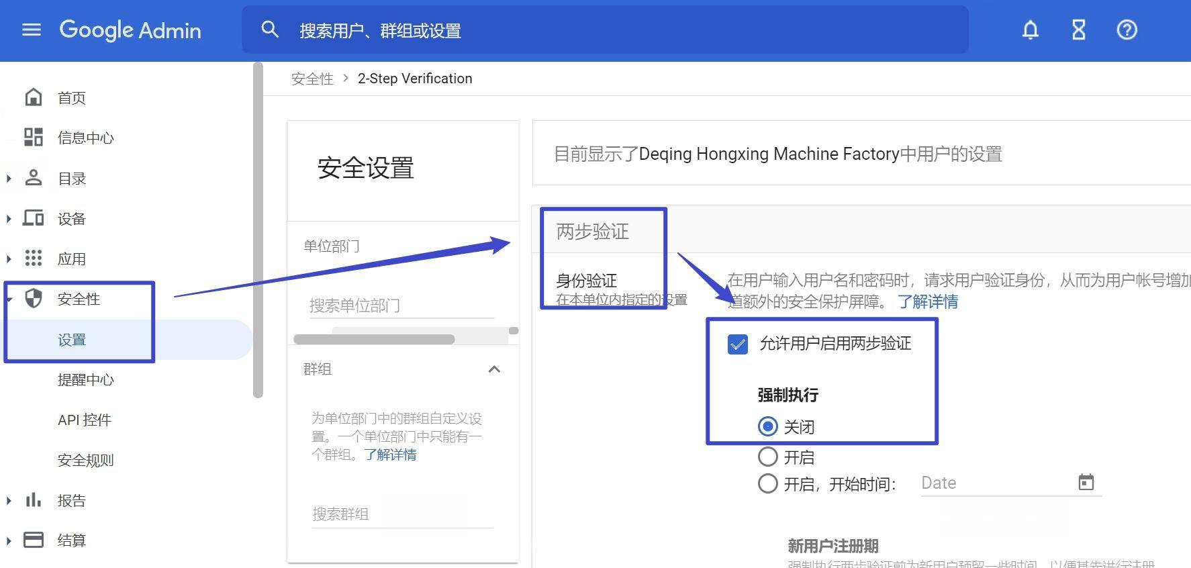Collapse the 安全性 menu arrow
The height and width of the screenshot is (568, 1191).
coord(9,299)
